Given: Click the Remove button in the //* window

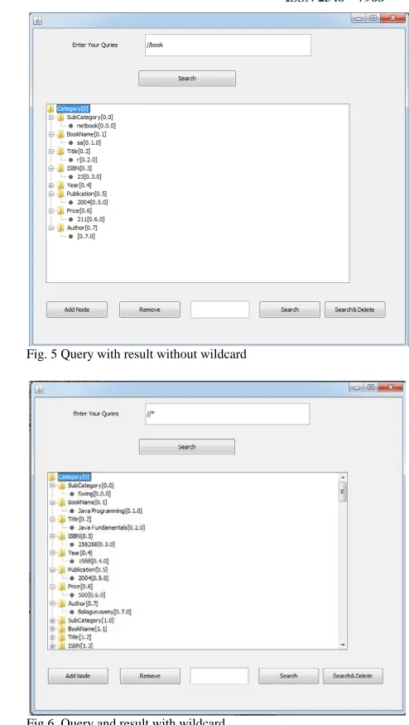Looking at the screenshot, I should (x=150, y=675).
